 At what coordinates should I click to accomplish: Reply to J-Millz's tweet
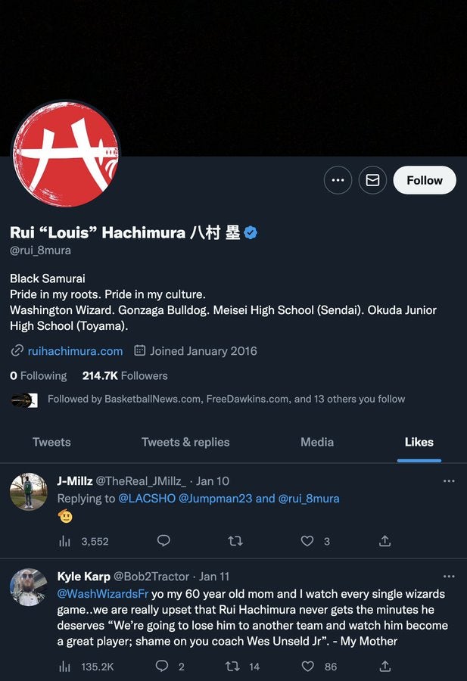163,541
